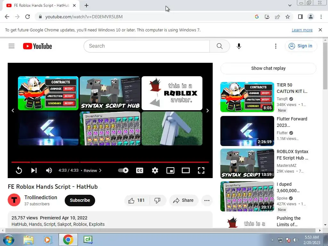The width and height of the screenshot is (328, 246).
Task: Click the Google icon in address bar
Action: (x=257, y=17)
